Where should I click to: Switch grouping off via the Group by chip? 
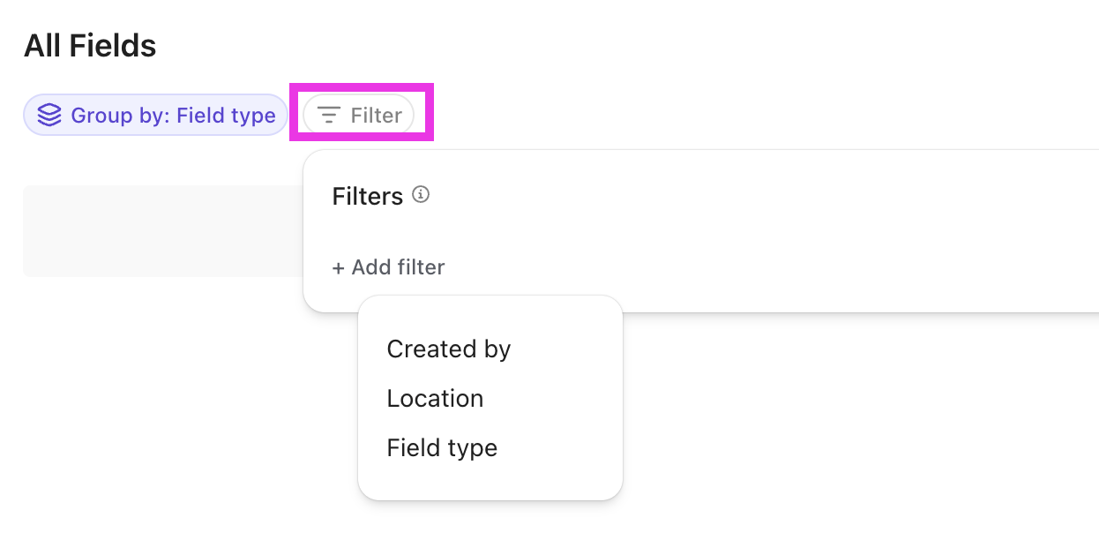click(x=155, y=115)
